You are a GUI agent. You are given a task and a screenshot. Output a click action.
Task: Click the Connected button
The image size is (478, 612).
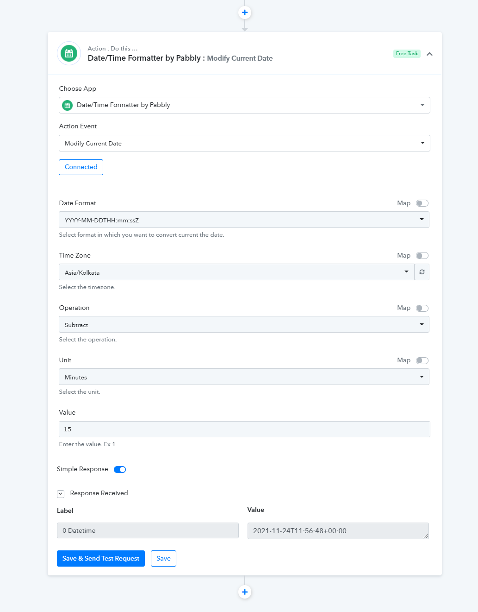pyautogui.click(x=81, y=167)
